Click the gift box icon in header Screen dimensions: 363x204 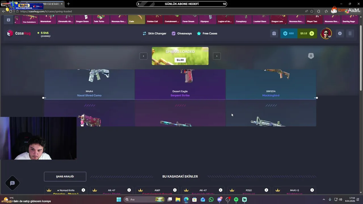[x=274, y=33]
